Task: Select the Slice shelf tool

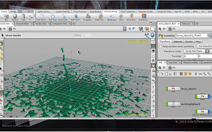Action: [x=121, y=17]
